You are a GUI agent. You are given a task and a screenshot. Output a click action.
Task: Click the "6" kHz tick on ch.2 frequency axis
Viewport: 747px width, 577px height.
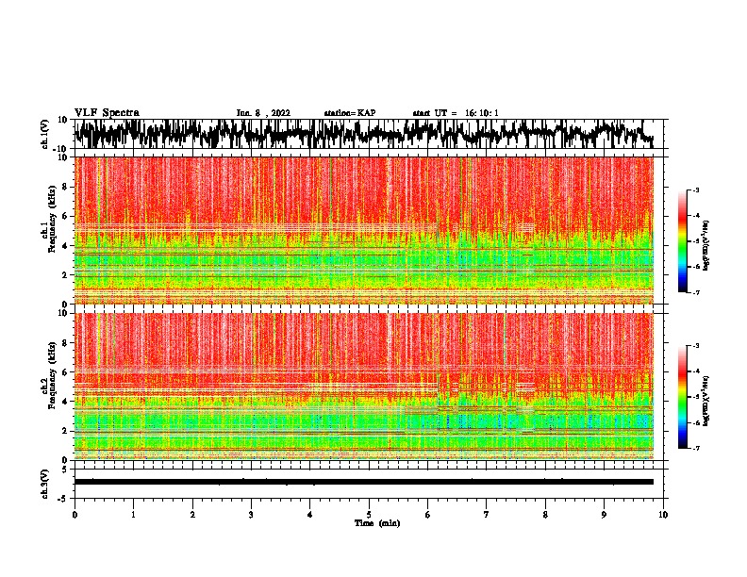(x=66, y=372)
